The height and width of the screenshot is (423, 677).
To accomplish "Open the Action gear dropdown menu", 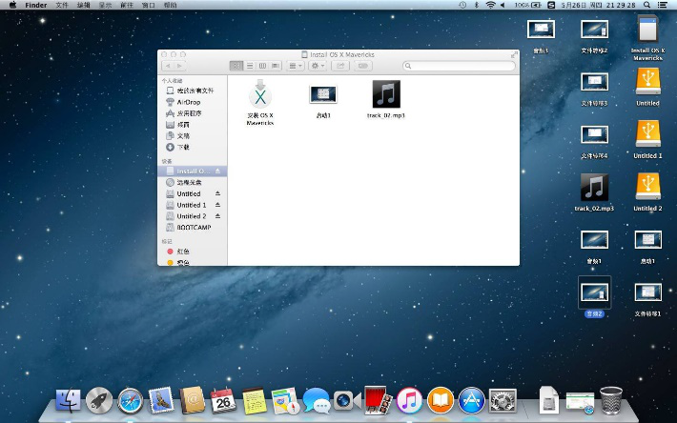I will 318,66.
